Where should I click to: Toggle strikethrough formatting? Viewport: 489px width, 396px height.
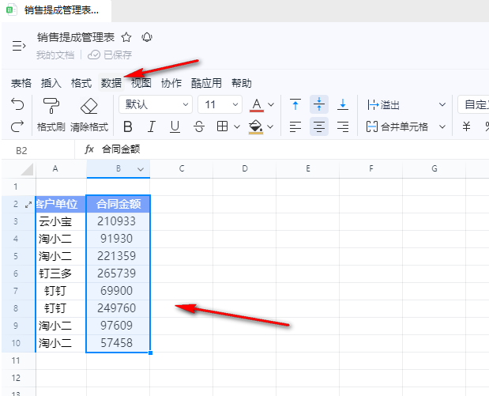click(199, 126)
